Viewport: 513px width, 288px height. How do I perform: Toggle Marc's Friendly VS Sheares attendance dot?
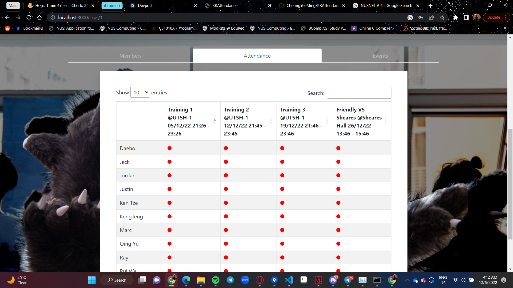pos(338,230)
